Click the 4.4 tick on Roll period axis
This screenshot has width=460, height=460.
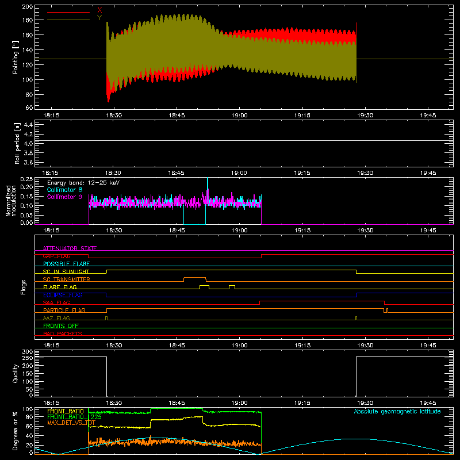point(28,125)
